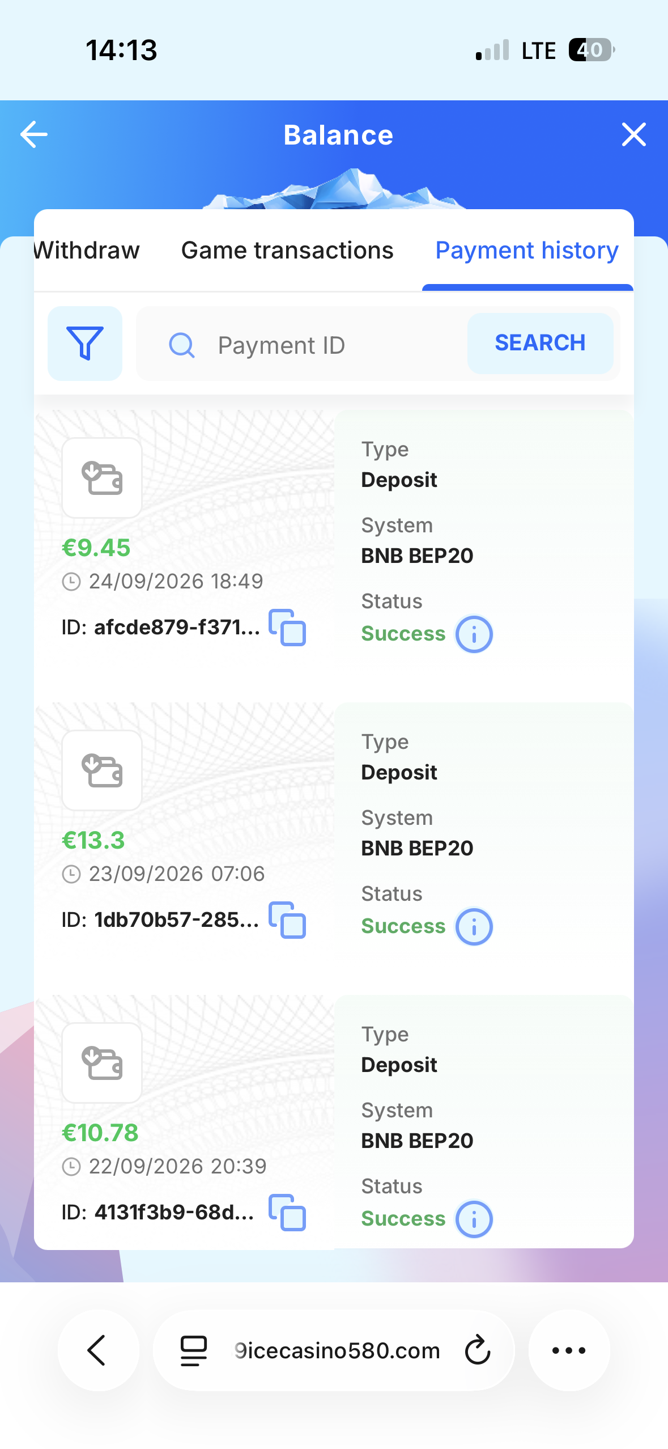Go back with the header arrow
The width and height of the screenshot is (668, 1449).
[34, 135]
